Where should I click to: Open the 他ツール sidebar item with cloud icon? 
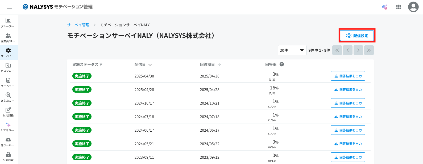pos(8,142)
